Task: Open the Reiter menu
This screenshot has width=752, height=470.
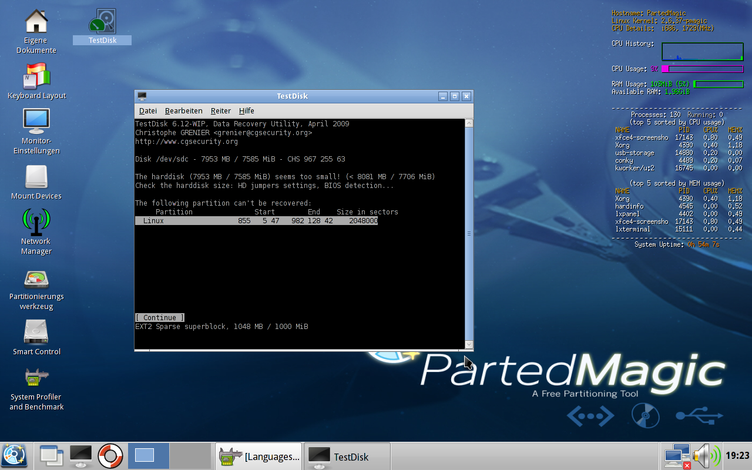Action: click(x=221, y=110)
